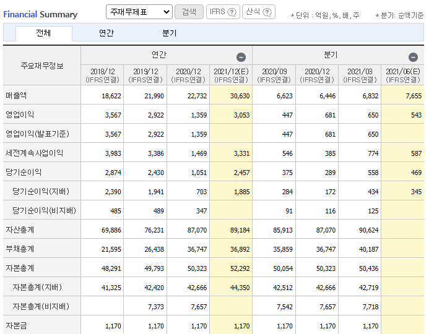
Task: Switch to the 전체 tab
Action: 44,33
